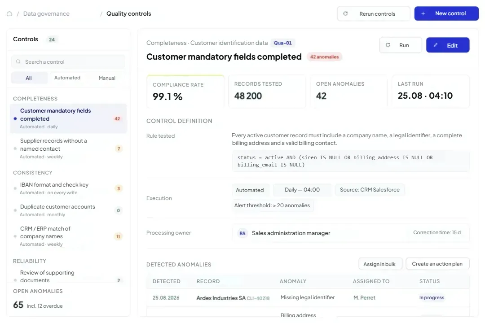The width and height of the screenshot is (485, 323).
Task: Click Quality controls breadcrumb
Action: [129, 13]
